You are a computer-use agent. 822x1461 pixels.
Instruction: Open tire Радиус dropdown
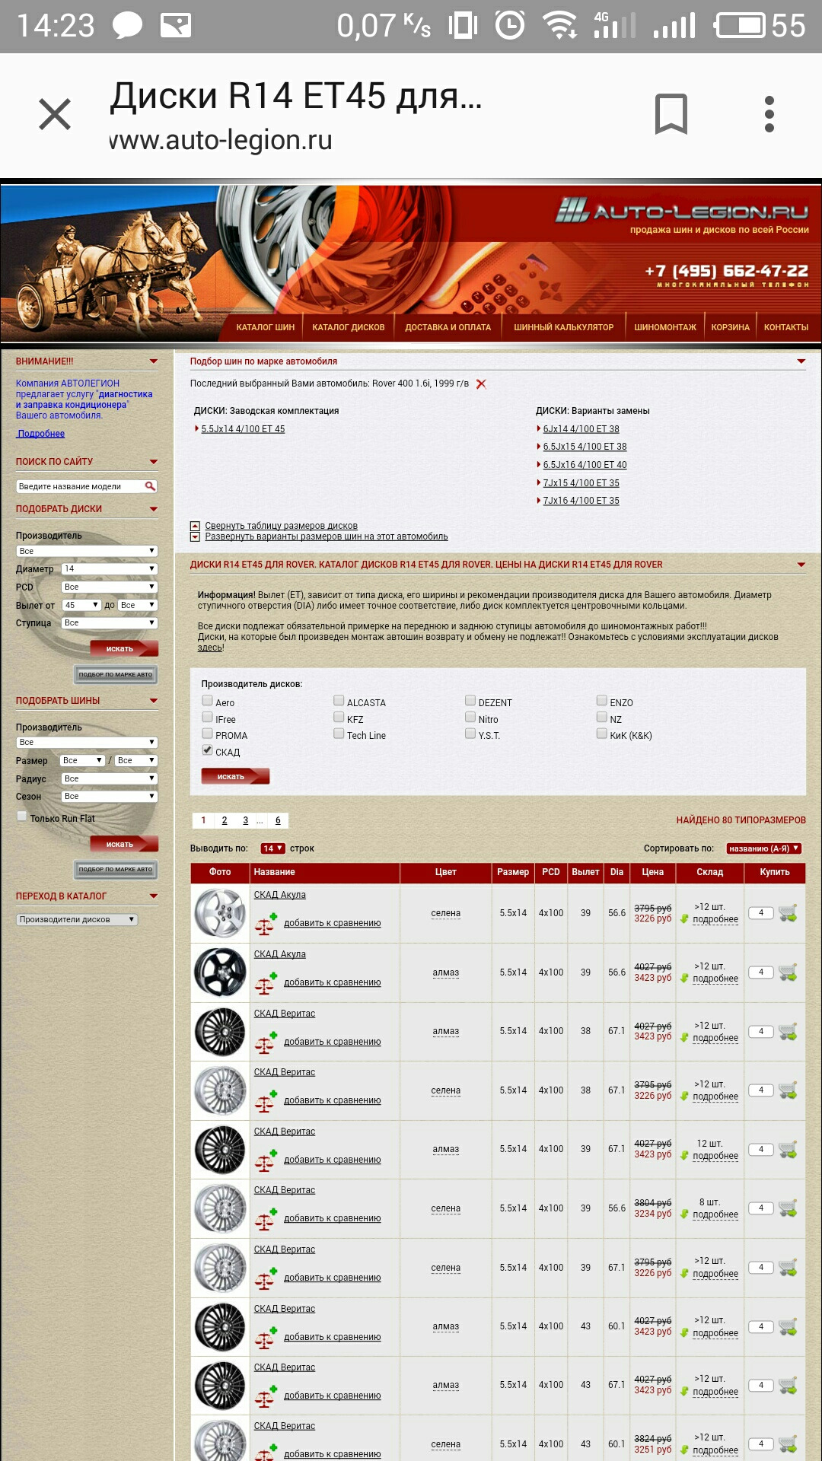point(110,778)
